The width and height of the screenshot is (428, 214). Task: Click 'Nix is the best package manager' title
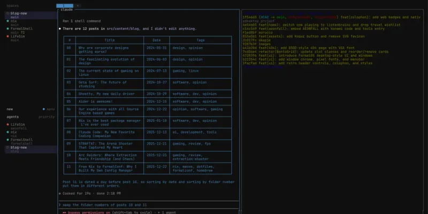(110, 123)
